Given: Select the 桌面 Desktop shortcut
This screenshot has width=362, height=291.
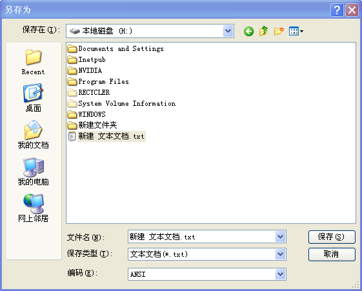Looking at the screenshot, I should 34,98.
